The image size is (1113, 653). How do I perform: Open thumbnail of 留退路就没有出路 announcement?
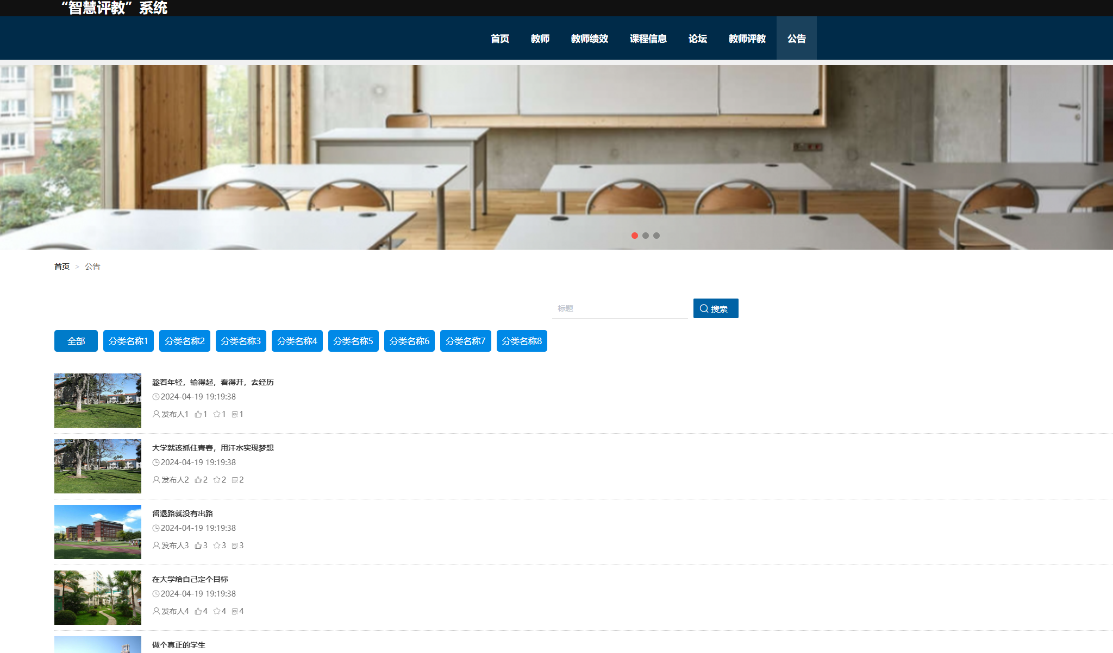[x=98, y=532]
